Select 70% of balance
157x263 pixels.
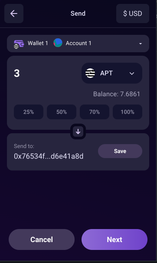coord(95,112)
